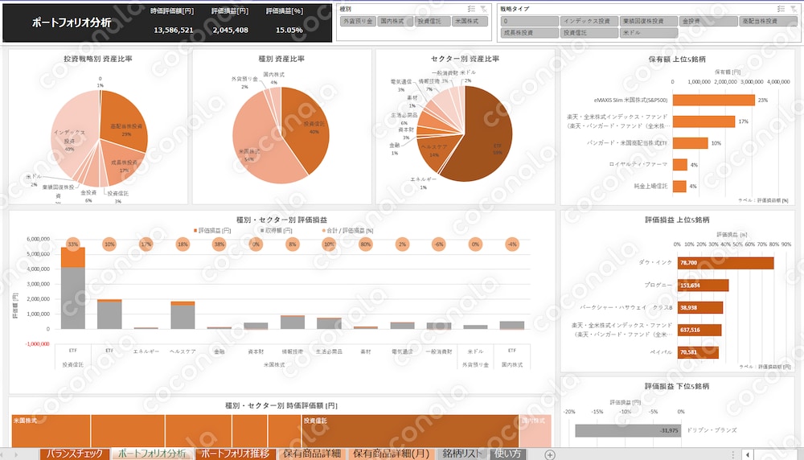This screenshot has width=804, height=460.
Task: Click the sheet navigation right arrow
Action: click(16, 454)
